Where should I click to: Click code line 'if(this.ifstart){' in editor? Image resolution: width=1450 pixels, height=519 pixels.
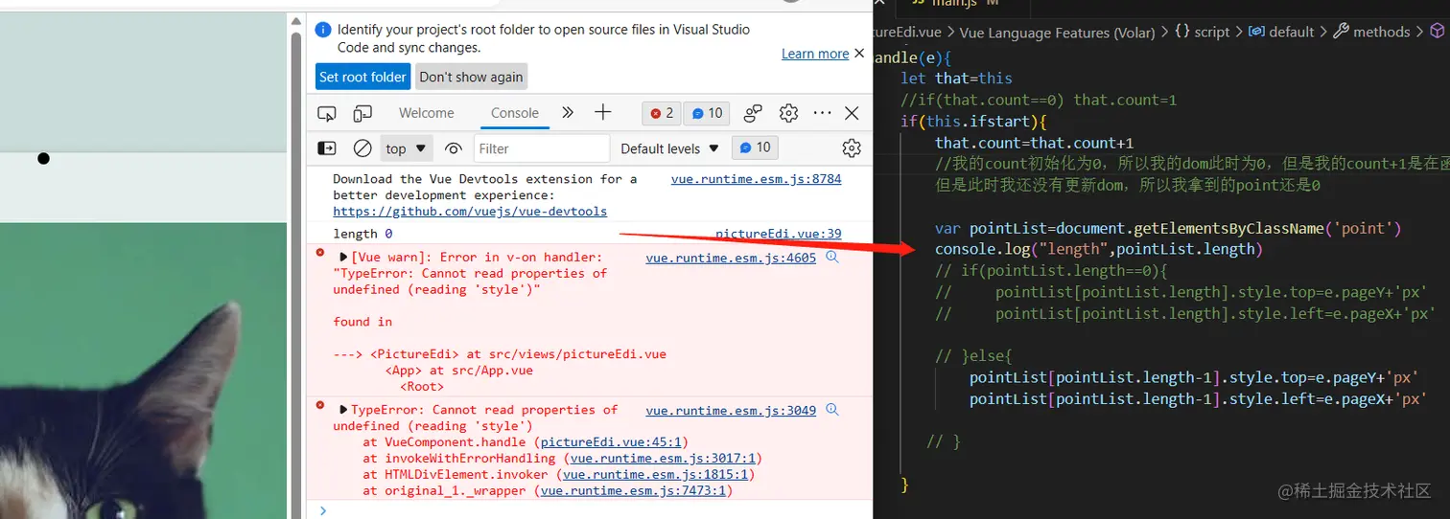pos(972,121)
